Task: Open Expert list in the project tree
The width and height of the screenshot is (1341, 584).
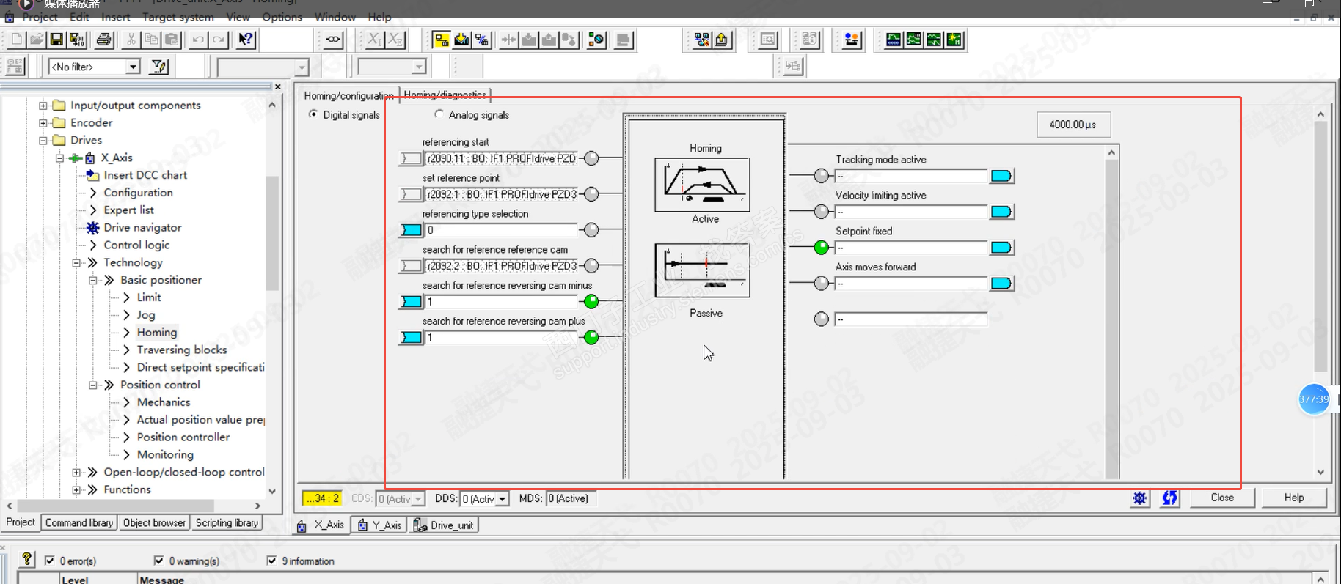Action: pos(128,210)
